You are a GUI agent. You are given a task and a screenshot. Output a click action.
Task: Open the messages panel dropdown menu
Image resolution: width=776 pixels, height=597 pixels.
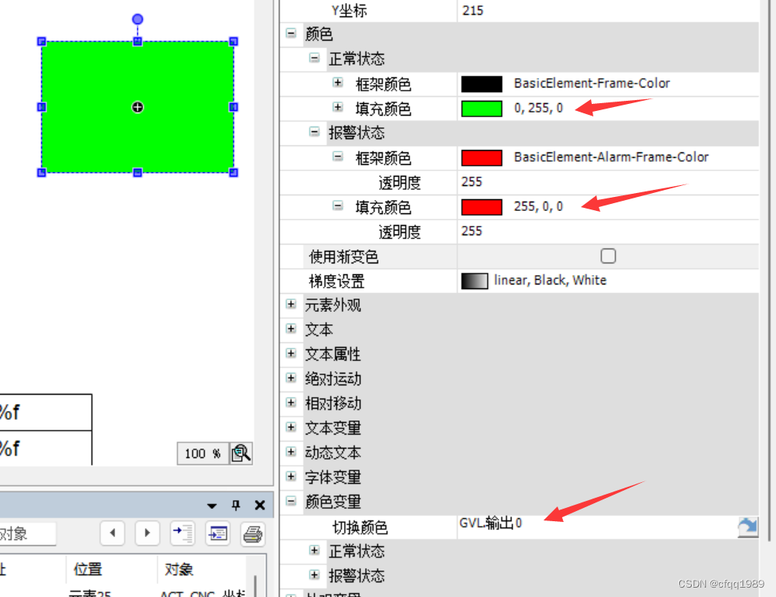[x=211, y=506]
